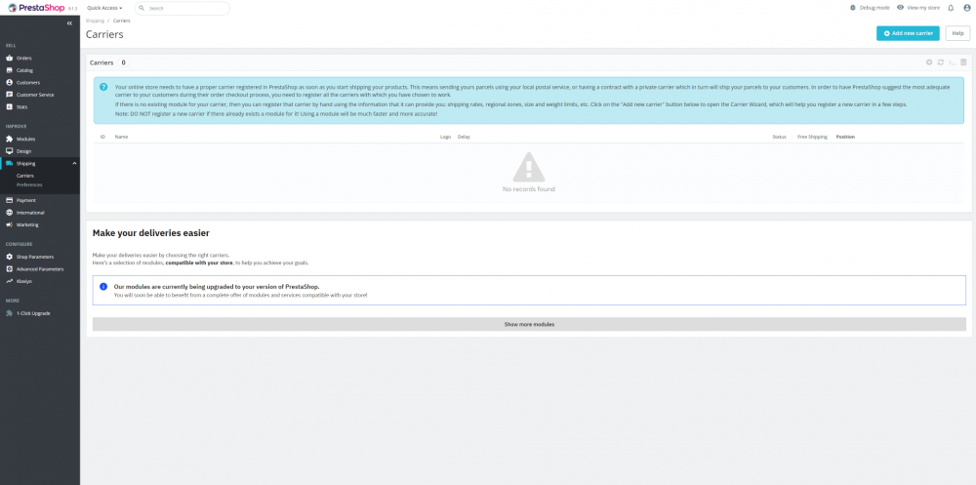The image size is (976, 485).
Task: Open Modules via the puzzle icon
Action: 10,139
